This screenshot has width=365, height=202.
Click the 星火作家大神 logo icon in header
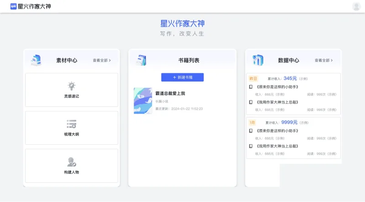pyautogui.click(x=13, y=6)
